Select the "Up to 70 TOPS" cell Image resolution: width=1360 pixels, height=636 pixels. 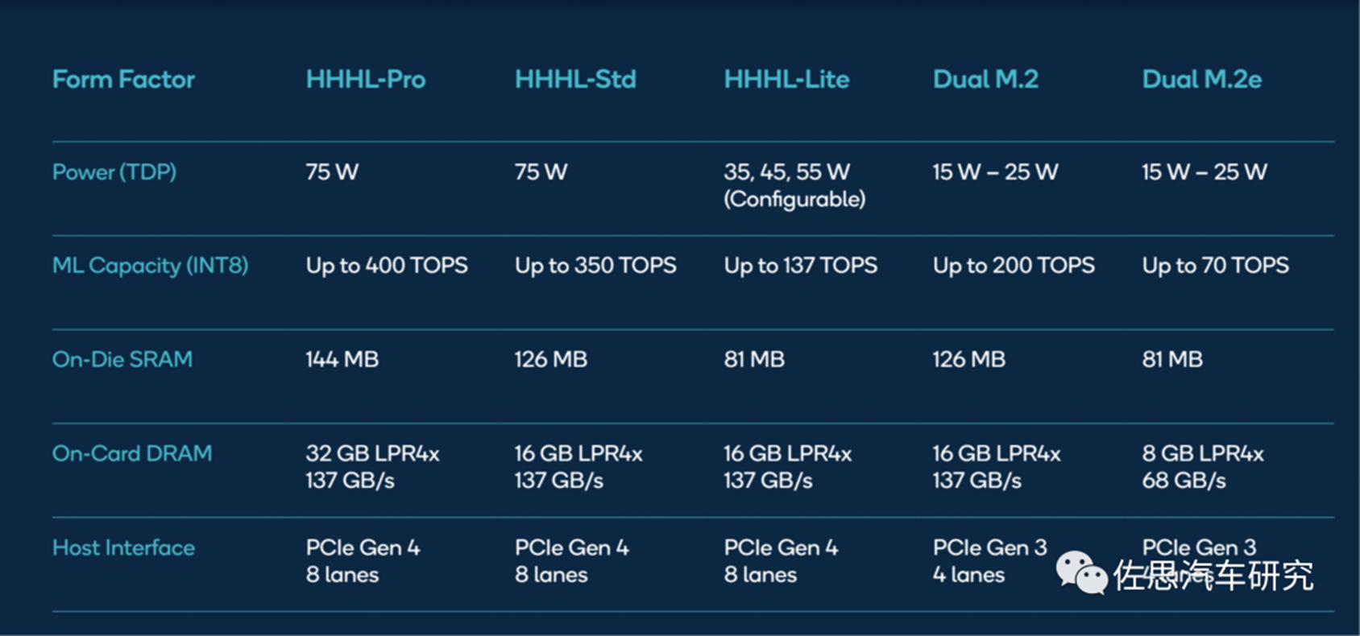click(x=1215, y=266)
